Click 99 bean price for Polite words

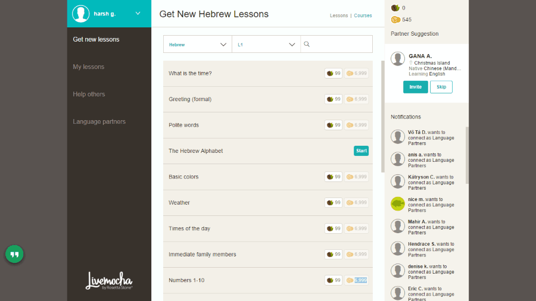(334, 125)
